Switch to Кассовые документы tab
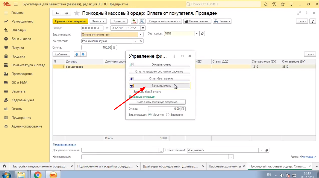Screen dimensions: 319x178 coord(225,166)
